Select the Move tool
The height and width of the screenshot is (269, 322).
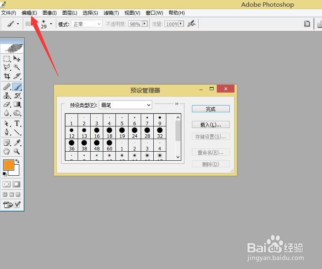[17, 59]
